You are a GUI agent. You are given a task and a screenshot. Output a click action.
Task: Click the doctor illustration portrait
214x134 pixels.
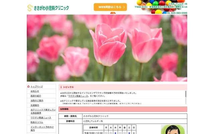[174, 130]
